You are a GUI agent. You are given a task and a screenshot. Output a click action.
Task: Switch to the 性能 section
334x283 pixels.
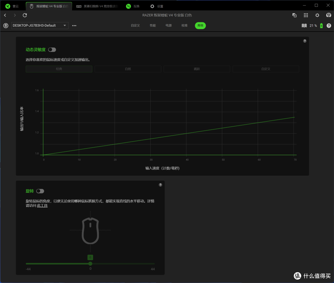pos(153,26)
